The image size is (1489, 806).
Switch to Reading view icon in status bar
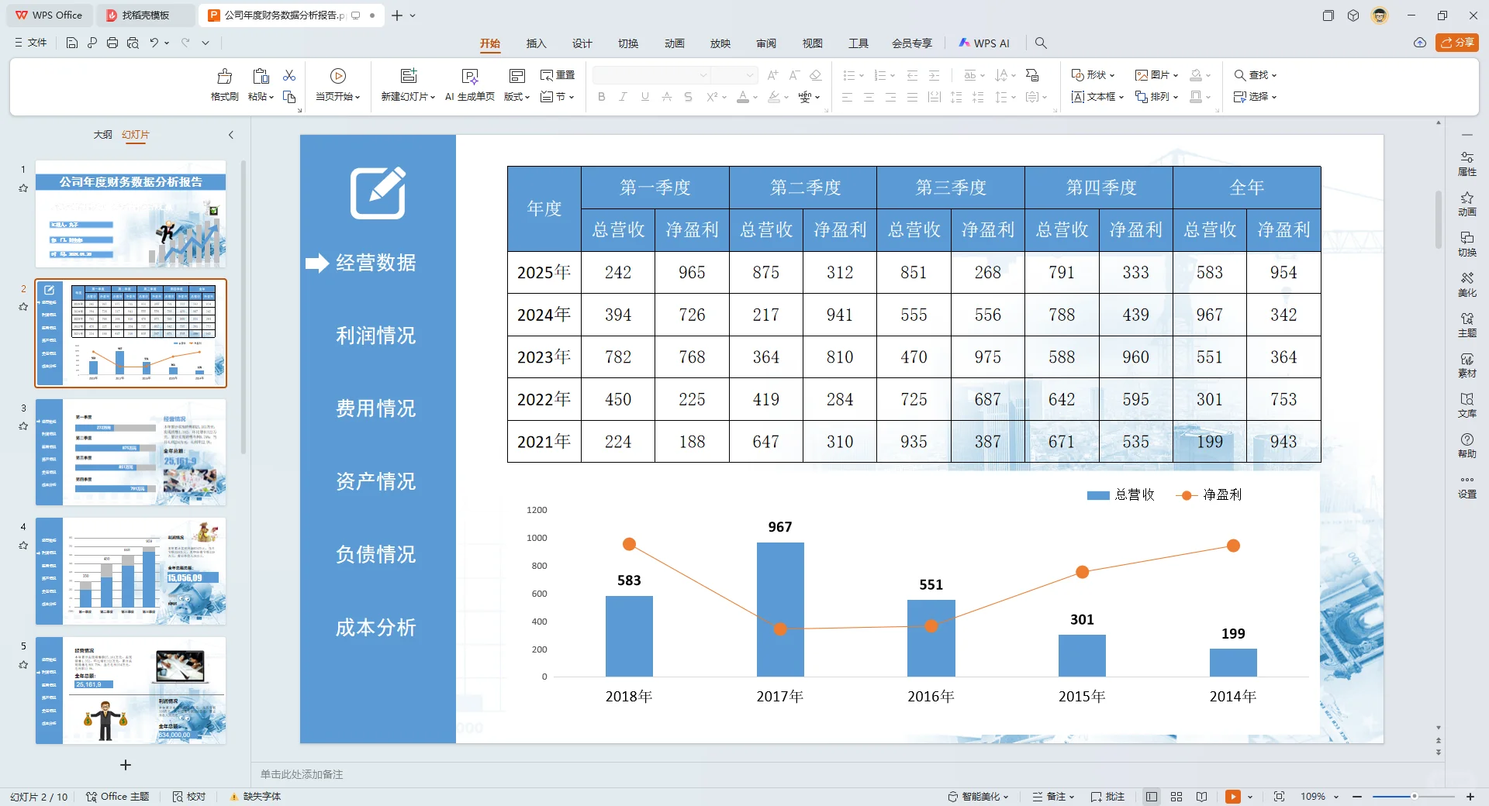point(1201,797)
